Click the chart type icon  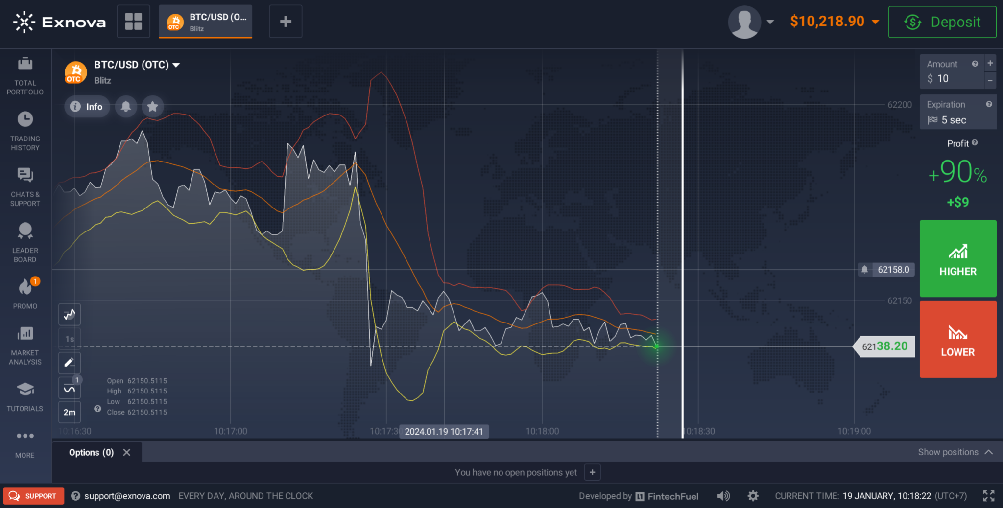coord(70,314)
